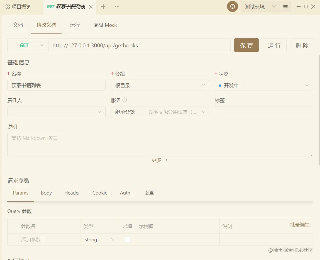Switch to the 文档 tab
Image resolution: width=320 pixels, height=260 pixels.
click(18, 25)
